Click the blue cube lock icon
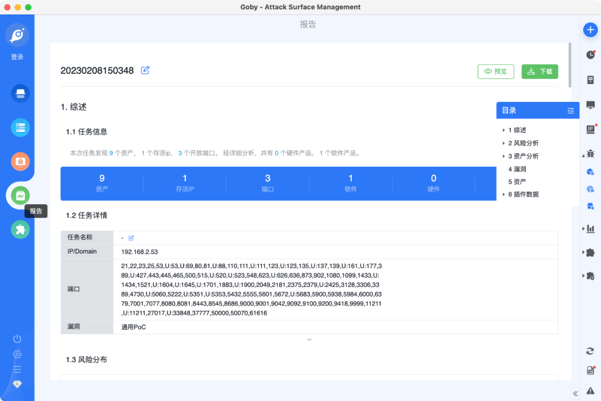This screenshot has height=401, width=601. [590, 172]
